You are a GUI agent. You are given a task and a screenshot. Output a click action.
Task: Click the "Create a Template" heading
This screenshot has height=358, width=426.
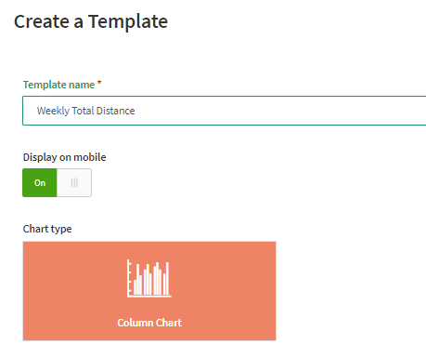91,21
